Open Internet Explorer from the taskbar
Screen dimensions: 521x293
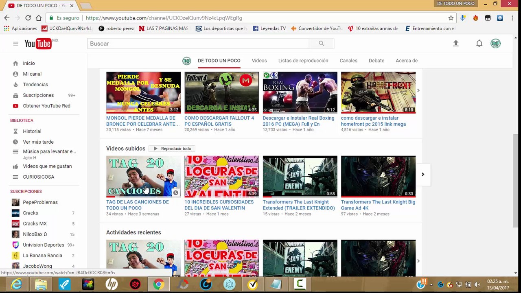[17, 284]
